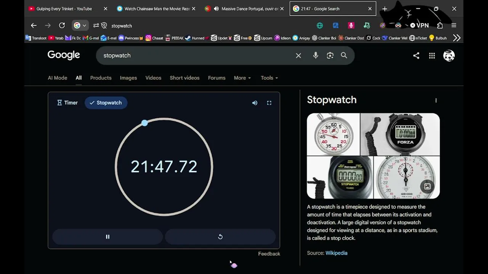The height and width of the screenshot is (274, 488).
Task: Toggle the VPN button
Action: (419, 25)
